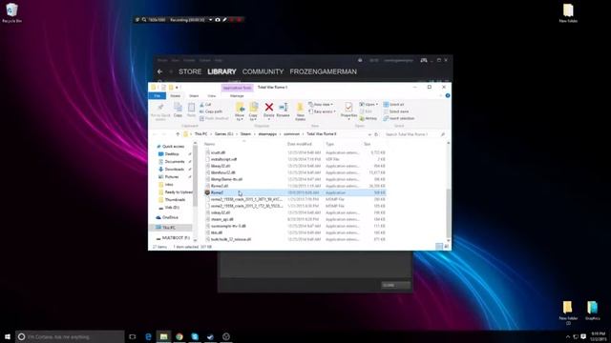This screenshot has width=611, height=343.
Task: Switch to the Home ribbon tab
Action: point(176,95)
